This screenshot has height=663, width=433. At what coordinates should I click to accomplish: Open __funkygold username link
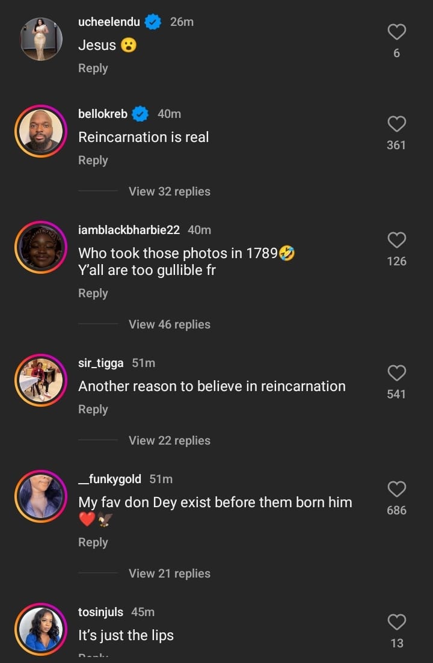109,479
